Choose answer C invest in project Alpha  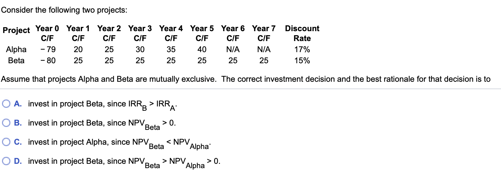point(6,142)
